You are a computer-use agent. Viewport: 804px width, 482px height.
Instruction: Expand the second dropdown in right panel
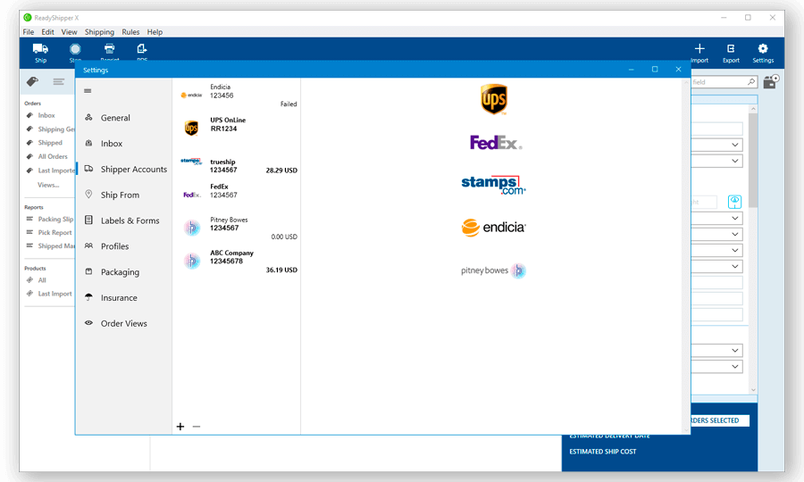point(735,161)
